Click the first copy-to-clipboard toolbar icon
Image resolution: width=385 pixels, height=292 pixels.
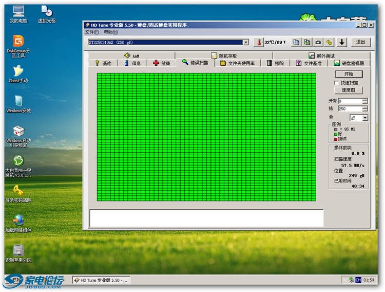click(296, 42)
